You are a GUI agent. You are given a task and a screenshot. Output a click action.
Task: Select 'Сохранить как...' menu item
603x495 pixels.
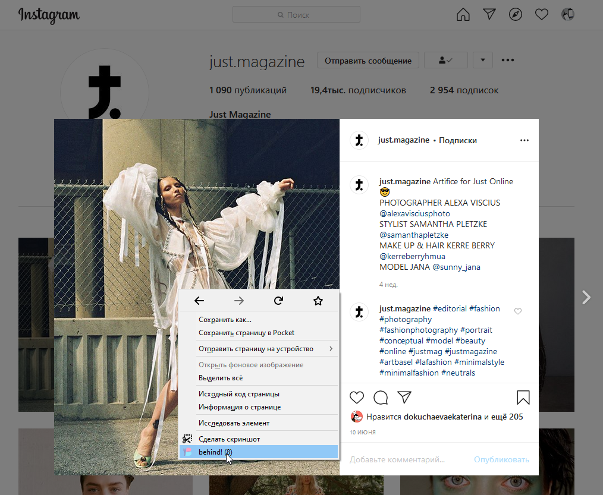(x=259, y=319)
